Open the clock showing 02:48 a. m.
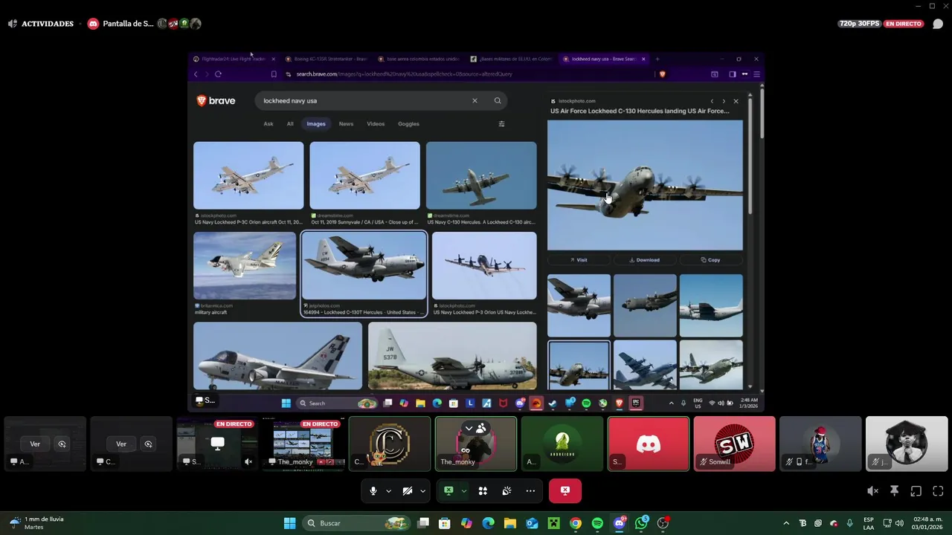Viewport: 952px width, 535px height. click(927, 523)
